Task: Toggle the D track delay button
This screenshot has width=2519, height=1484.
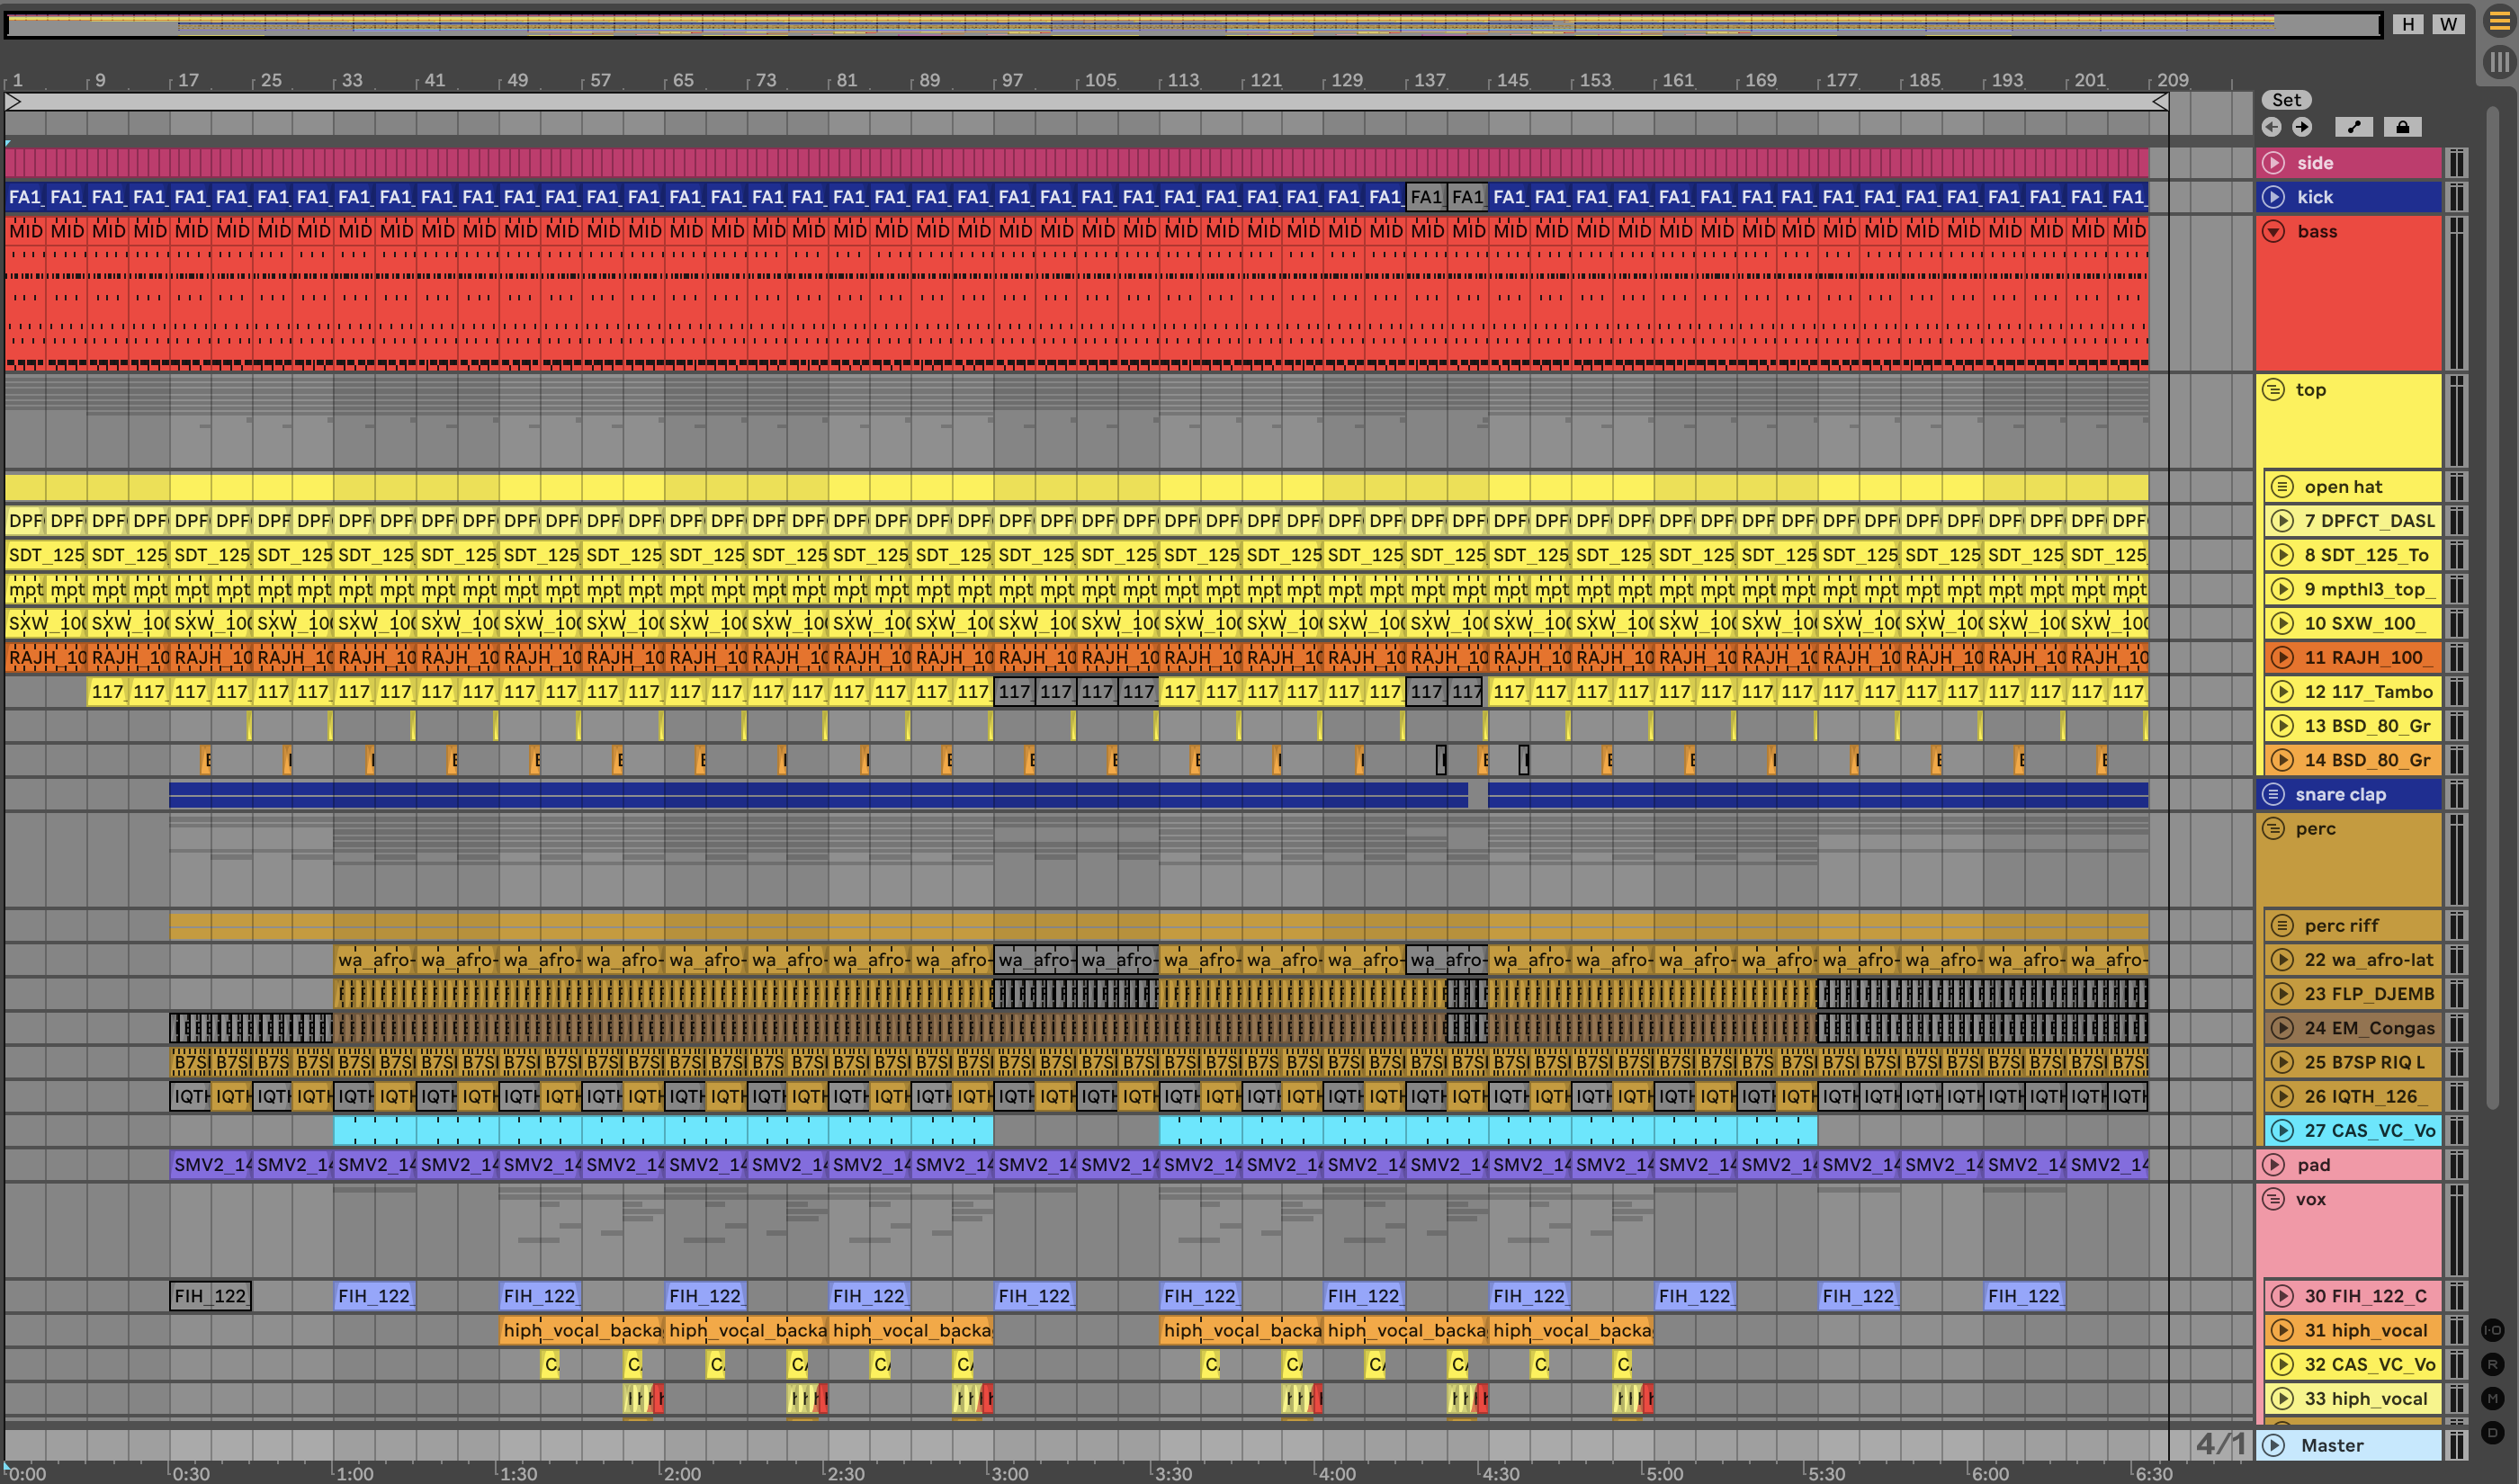Action: (x=2492, y=1432)
